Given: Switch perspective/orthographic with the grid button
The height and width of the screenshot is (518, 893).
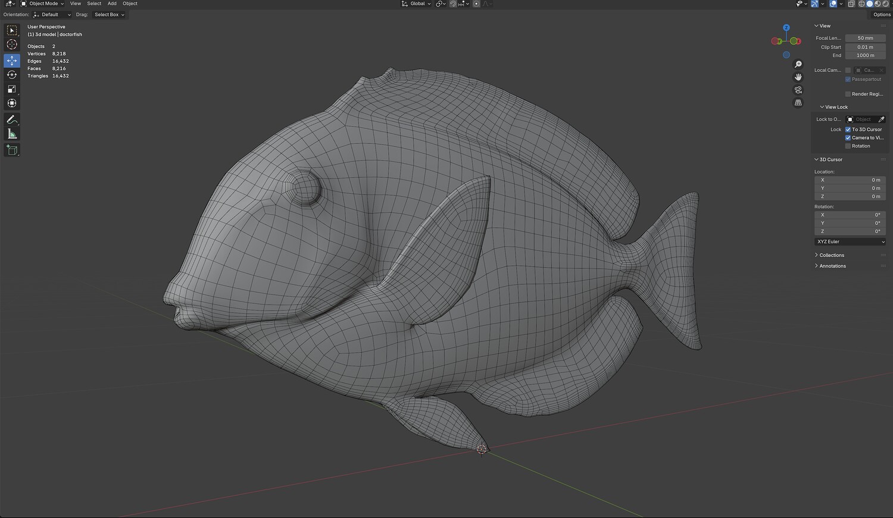Looking at the screenshot, I should [798, 103].
